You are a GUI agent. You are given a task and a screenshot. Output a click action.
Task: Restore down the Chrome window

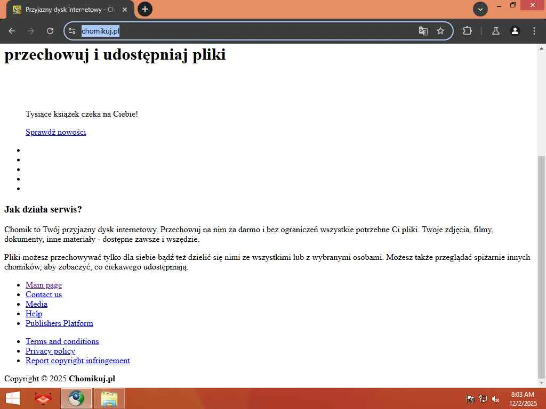tap(512, 5)
